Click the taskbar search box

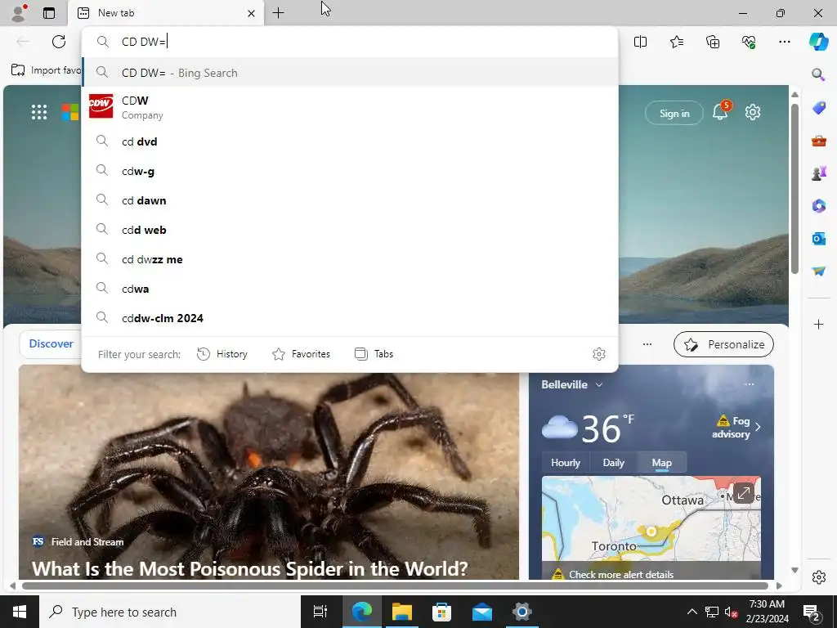coord(170,612)
